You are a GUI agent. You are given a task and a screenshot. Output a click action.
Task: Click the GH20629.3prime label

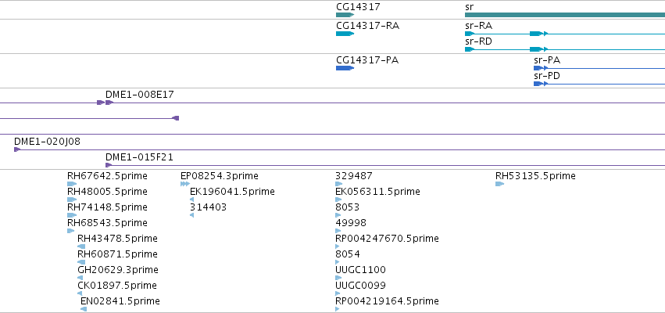point(118,270)
